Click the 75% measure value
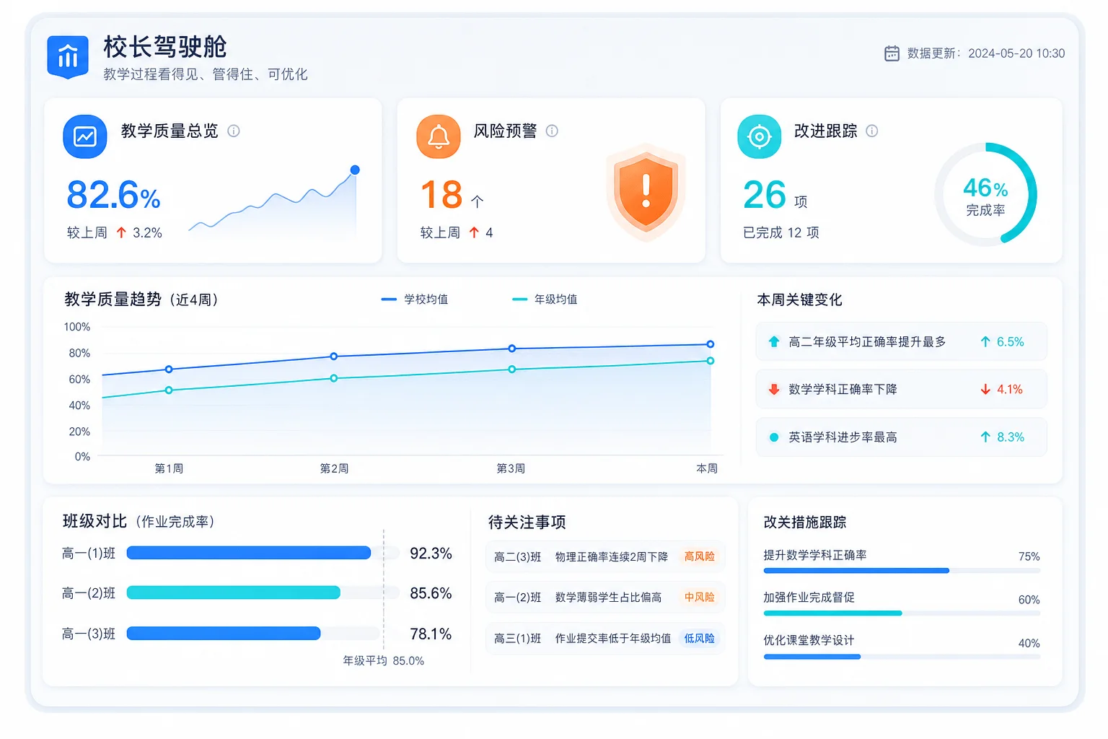This screenshot has width=1108, height=739. (1029, 556)
